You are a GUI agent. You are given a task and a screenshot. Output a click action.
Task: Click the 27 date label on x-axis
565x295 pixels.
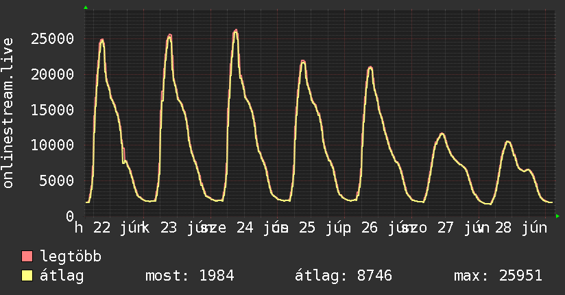[446, 228]
